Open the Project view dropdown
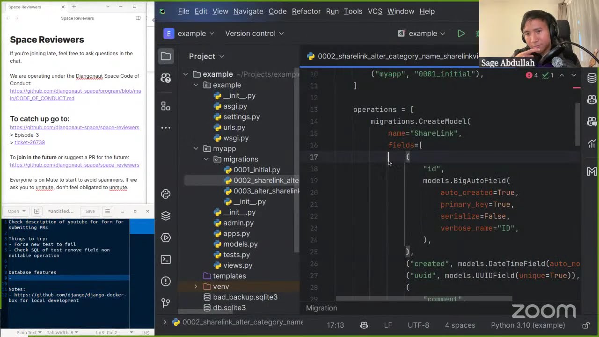The height and width of the screenshot is (337, 599). coord(206,56)
